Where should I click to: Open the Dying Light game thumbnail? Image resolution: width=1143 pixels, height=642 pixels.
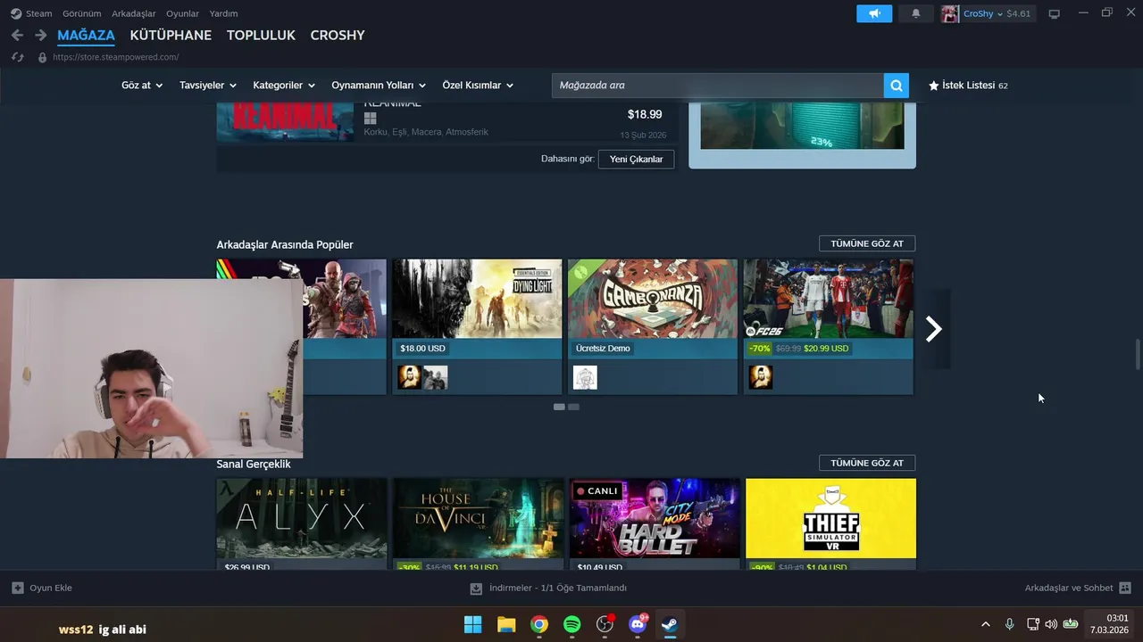point(477,299)
